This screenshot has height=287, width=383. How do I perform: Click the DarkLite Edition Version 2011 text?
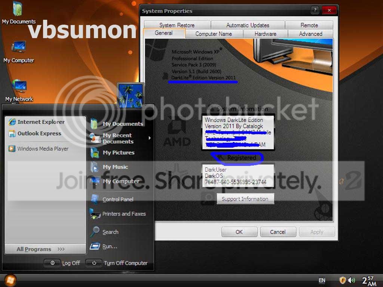click(203, 78)
